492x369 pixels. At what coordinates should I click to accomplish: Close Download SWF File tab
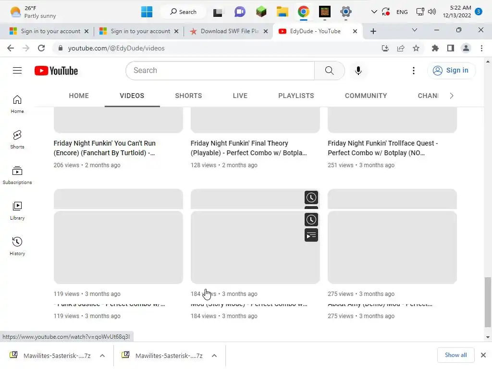click(265, 31)
